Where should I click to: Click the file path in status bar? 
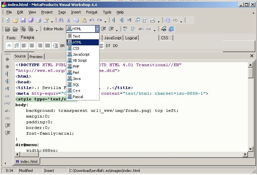(x=105, y=171)
